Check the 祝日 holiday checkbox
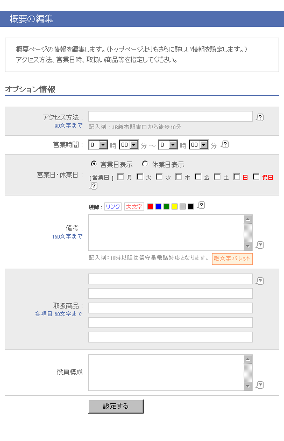 tap(256, 177)
